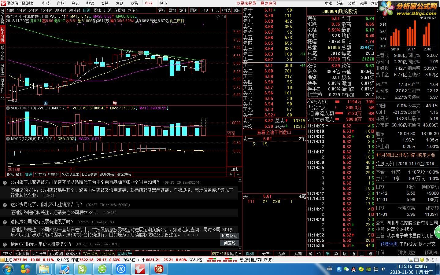440x275 pixels.
Task: Open 成交明细 vertical sidebar tab
Action: [x=2, y=53]
